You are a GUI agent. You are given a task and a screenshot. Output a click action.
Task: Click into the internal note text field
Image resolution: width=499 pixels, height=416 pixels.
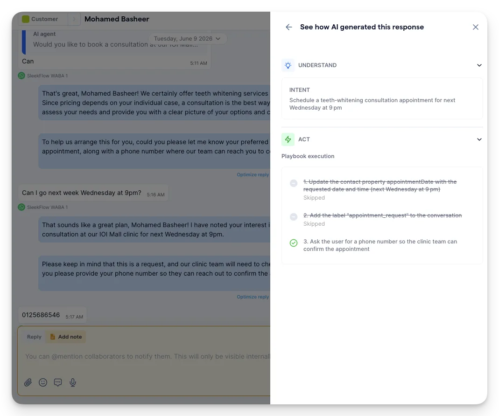[147, 356]
